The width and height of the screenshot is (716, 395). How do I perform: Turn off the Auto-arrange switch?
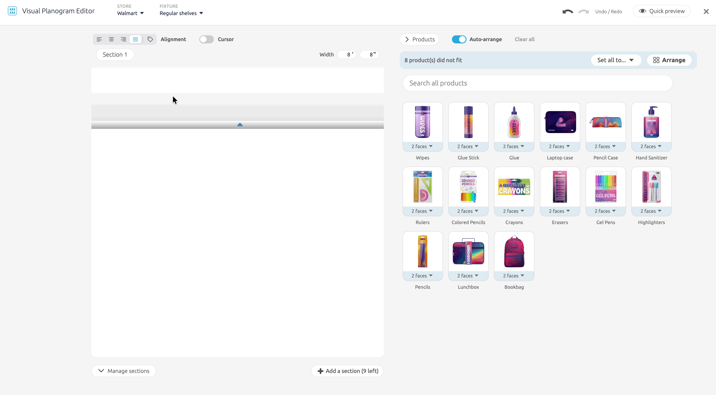click(x=459, y=39)
